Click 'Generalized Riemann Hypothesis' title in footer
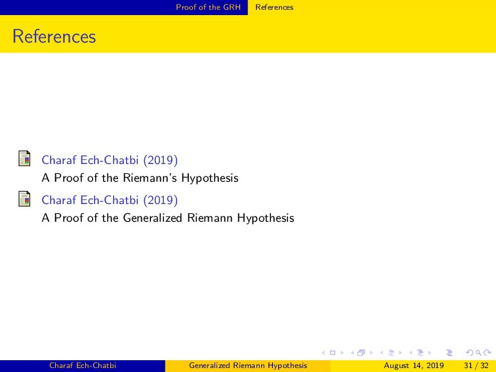 248,365
